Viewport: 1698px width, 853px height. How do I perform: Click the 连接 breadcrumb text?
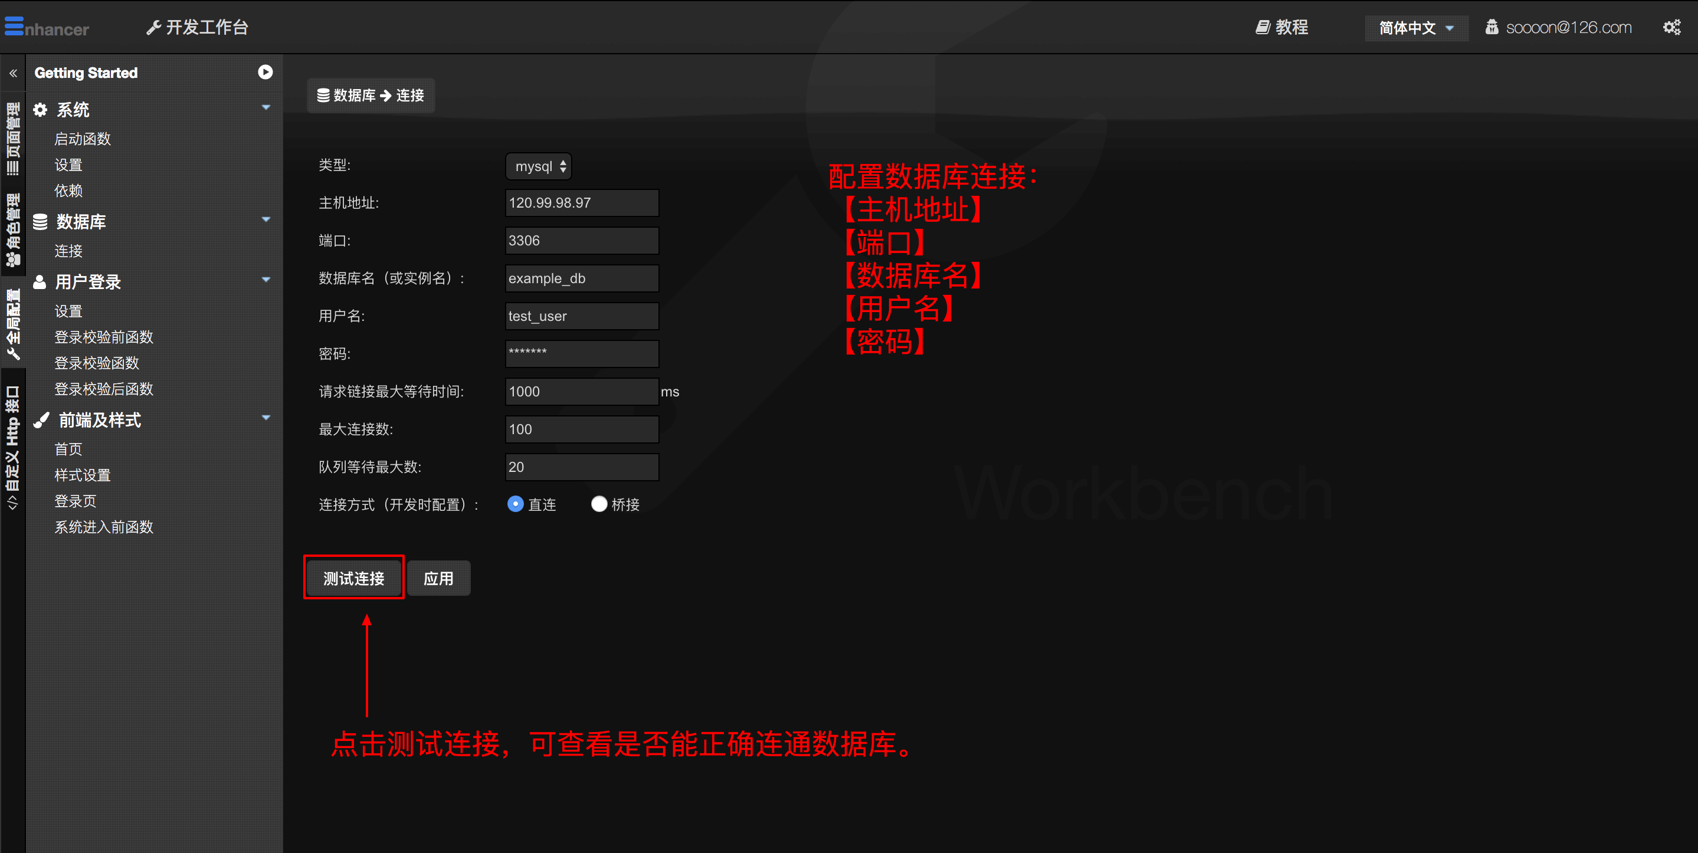point(410,96)
